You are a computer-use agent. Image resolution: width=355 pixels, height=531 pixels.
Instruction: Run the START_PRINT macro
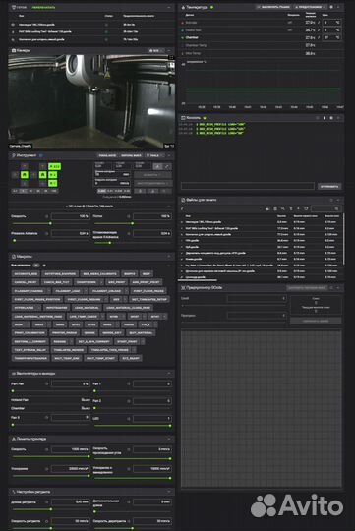(x=127, y=341)
